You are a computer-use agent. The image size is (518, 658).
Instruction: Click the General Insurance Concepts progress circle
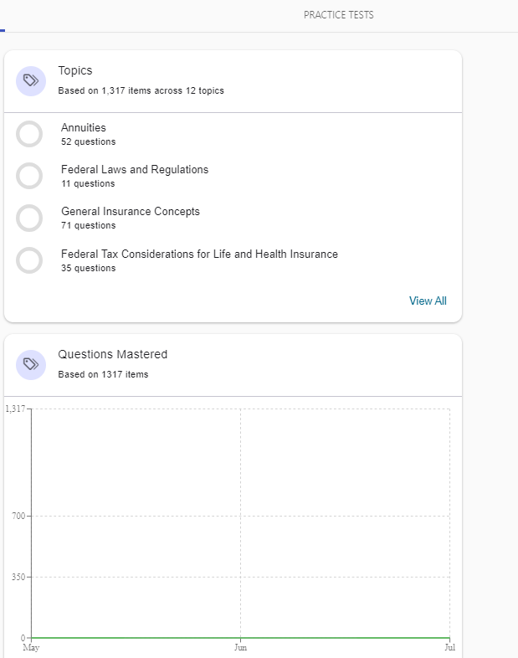(29, 218)
